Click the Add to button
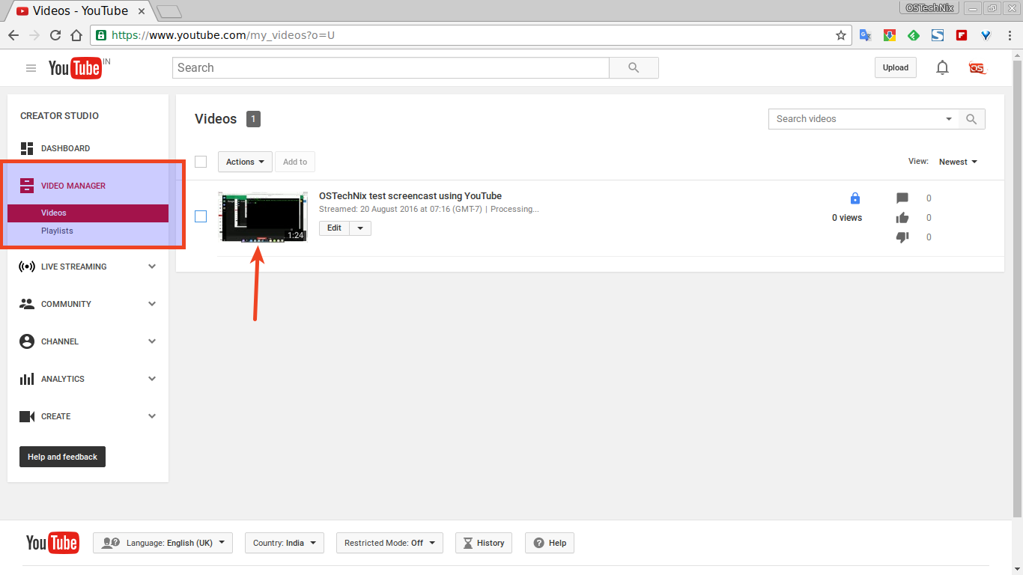The width and height of the screenshot is (1023, 575). 295,162
